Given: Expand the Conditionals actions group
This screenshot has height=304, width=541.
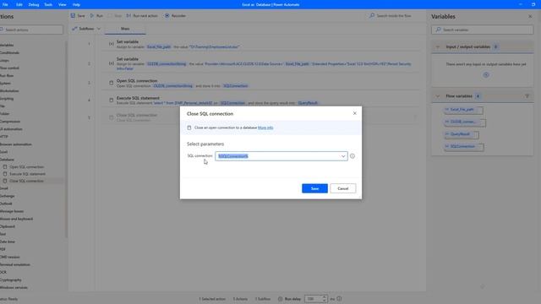Looking at the screenshot, I should point(9,52).
